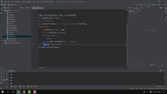
Task: Hide the Project panel with minus icon
Action: tap(30, 8)
